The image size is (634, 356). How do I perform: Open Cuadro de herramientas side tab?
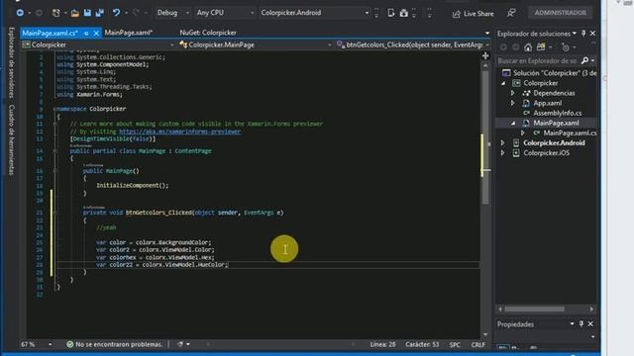tap(11, 139)
